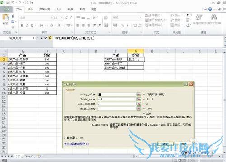This screenshot has height=162, width=226.
Task: Open the number format dropdown
Action: tap(141, 18)
